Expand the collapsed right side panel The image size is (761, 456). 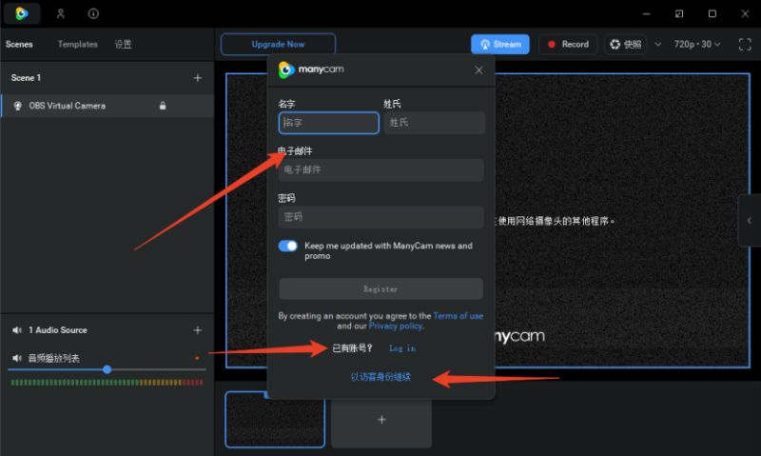750,221
